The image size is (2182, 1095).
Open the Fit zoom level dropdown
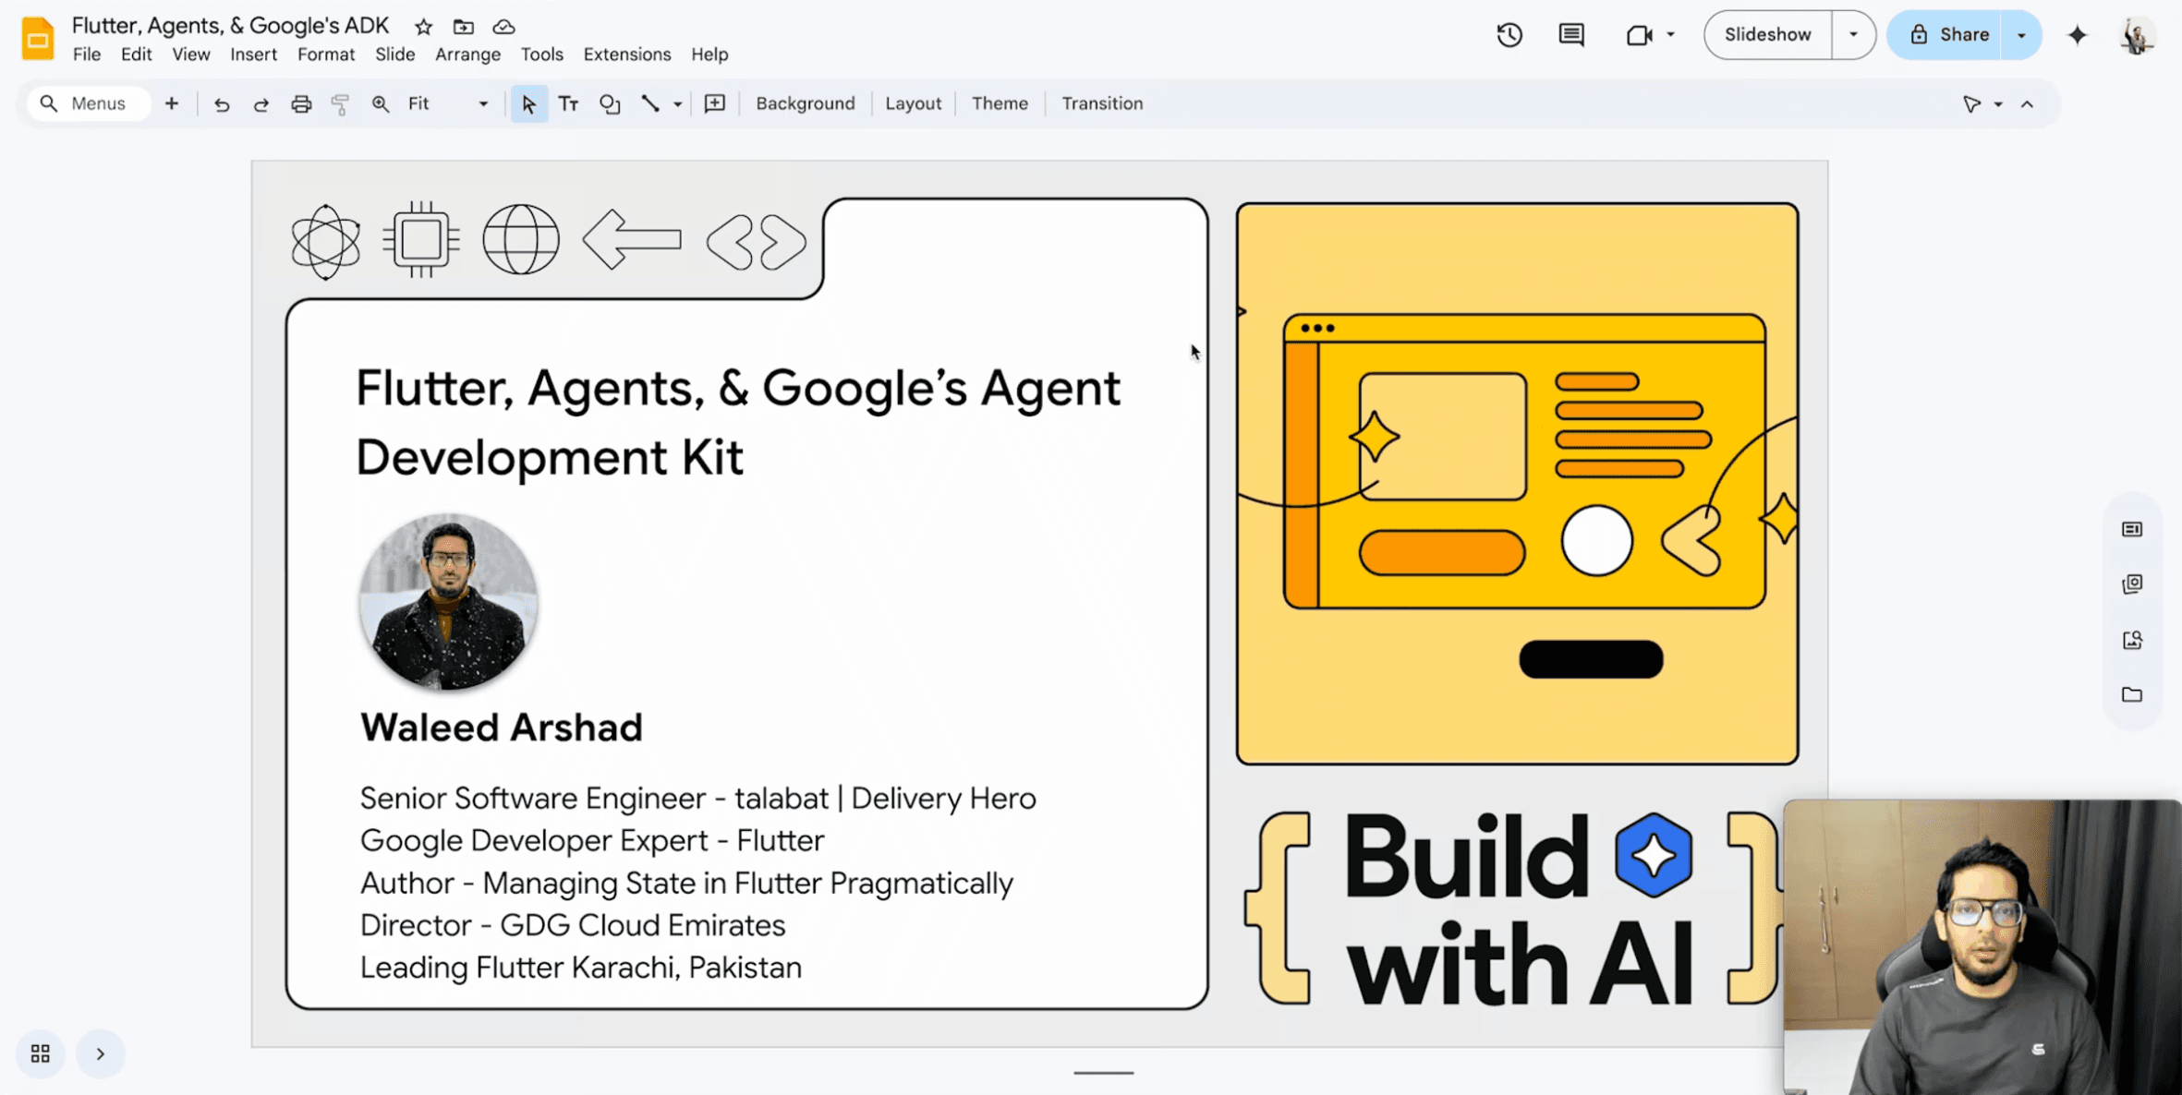tap(448, 103)
